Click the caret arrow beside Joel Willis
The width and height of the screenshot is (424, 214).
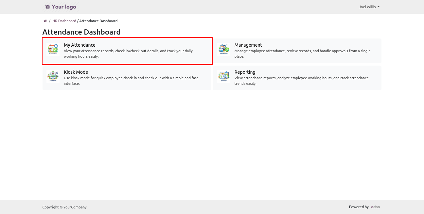click(379, 7)
